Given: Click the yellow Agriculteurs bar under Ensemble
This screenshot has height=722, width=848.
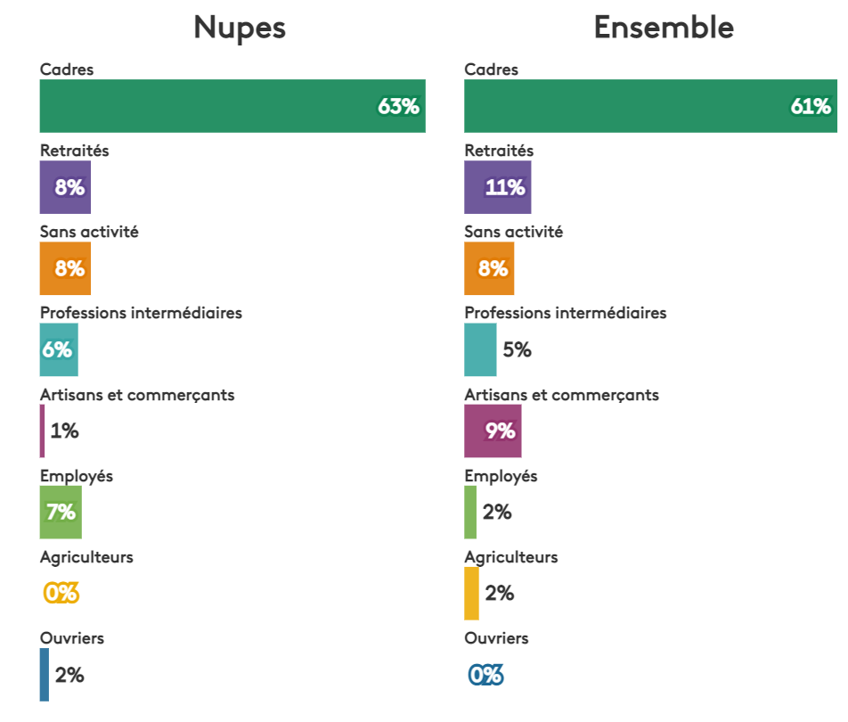Looking at the screenshot, I should pyautogui.click(x=471, y=593).
